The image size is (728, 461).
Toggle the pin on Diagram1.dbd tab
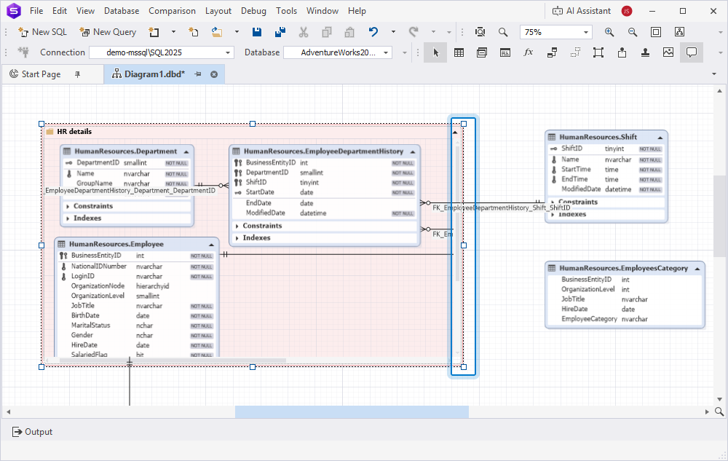[198, 74]
